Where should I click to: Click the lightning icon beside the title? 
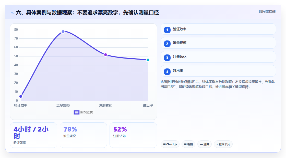12,13
